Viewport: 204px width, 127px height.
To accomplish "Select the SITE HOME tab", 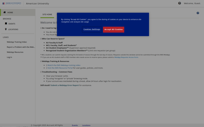I will pos(47,14).
